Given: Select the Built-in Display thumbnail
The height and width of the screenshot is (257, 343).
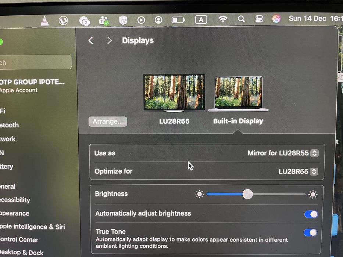Looking at the screenshot, I should [x=239, y=94].
